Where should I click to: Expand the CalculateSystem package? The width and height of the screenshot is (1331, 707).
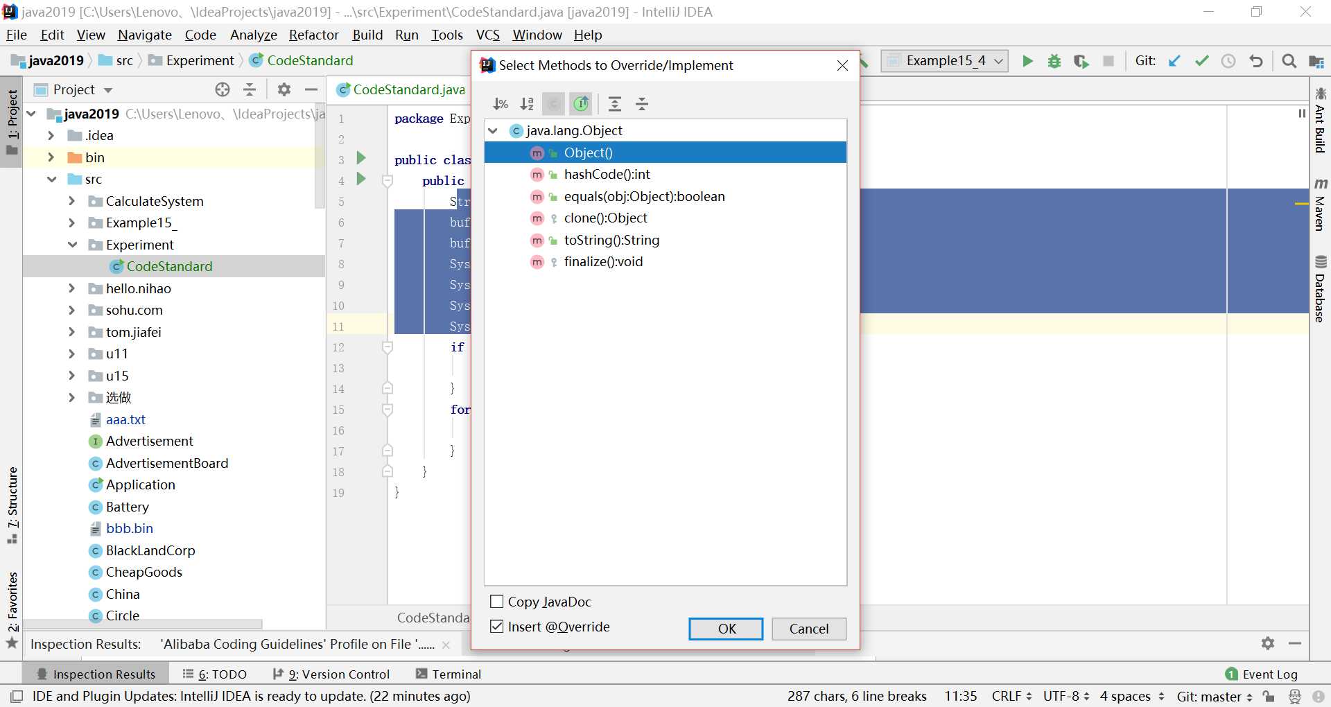[71, 201]
